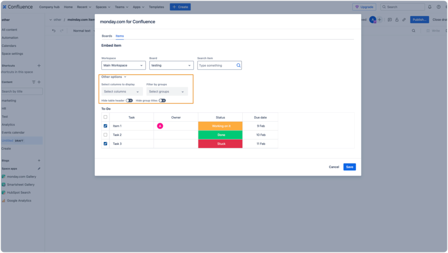Screen dimensions: 448x253
Task: Go to Home in top navigation
Action: click(x=68, y=7)
